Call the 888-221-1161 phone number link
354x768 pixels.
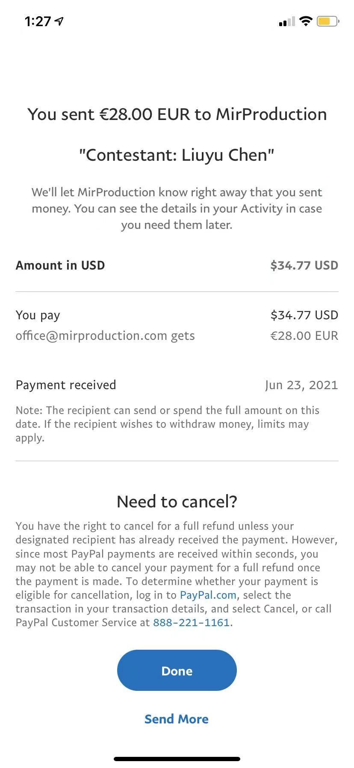[192, 623]
